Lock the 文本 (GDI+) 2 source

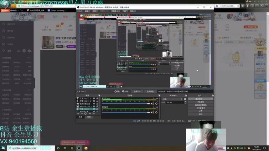97,101
